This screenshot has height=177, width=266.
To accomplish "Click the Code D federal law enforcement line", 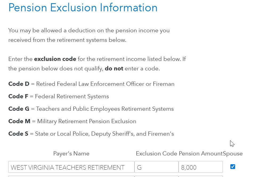I will (91, 84).
